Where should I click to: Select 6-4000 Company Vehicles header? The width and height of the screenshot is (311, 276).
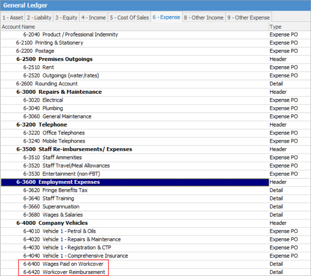click(52, 223)
